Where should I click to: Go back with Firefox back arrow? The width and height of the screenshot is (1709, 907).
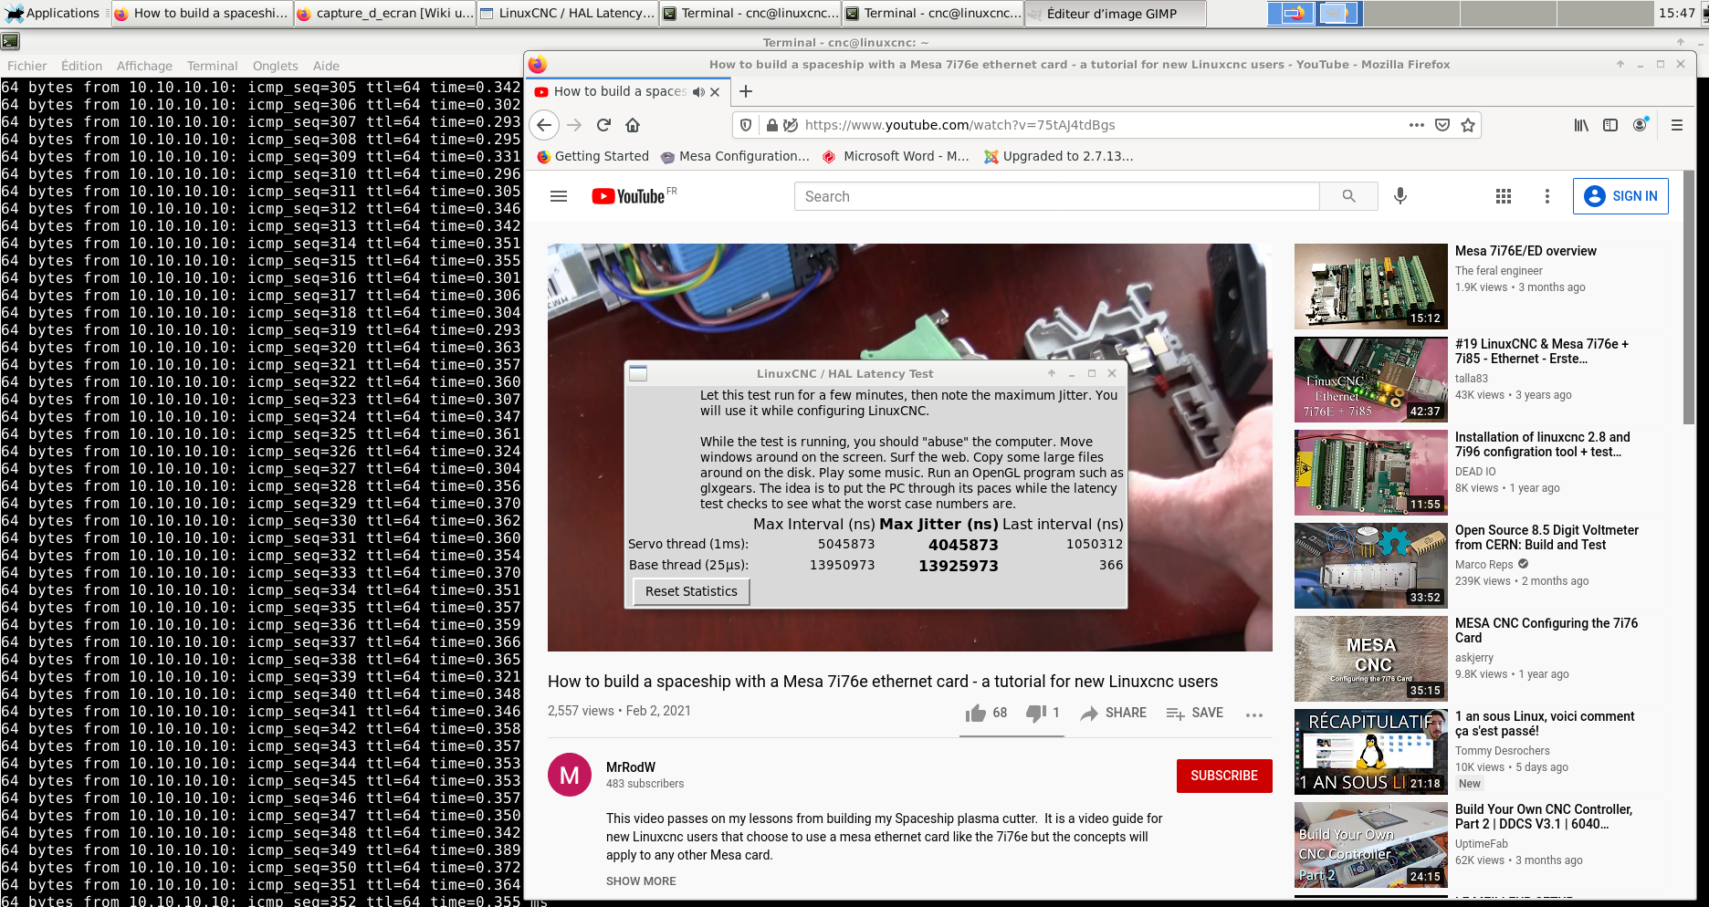pos(544,125)
